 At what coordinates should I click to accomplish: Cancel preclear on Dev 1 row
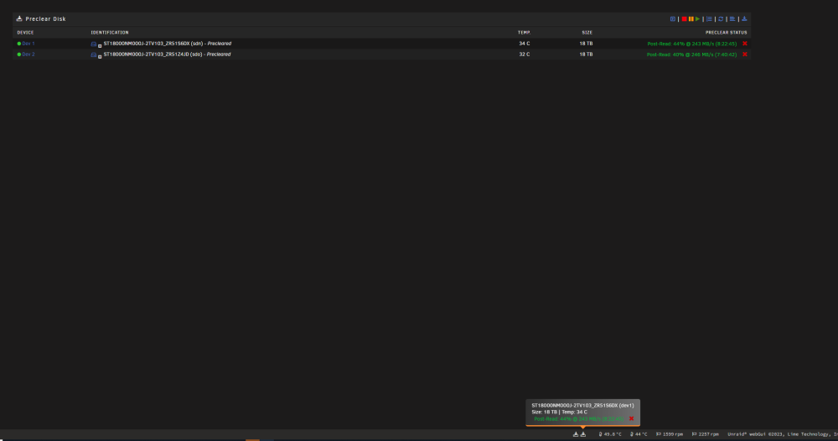pyautogui.click(x=744, y=44)
